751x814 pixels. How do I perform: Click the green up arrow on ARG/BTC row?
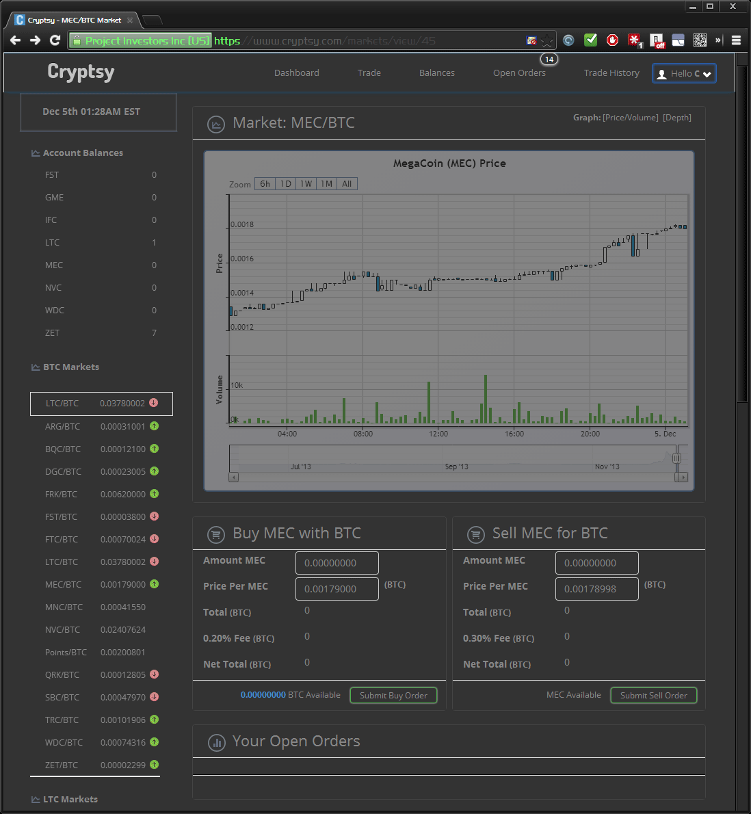pyautogui.click(x=154, y=426)
